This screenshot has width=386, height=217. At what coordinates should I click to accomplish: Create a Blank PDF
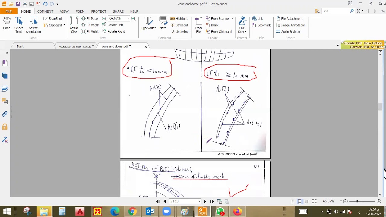(212, 25)
